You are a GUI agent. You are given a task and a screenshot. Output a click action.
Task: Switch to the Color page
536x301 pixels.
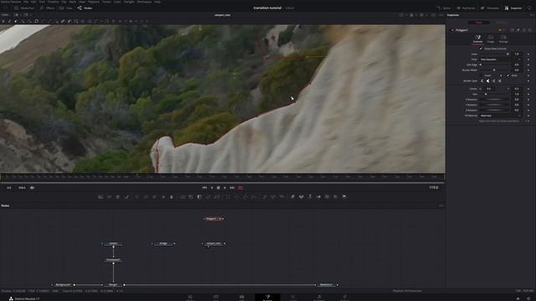(293, 298)
